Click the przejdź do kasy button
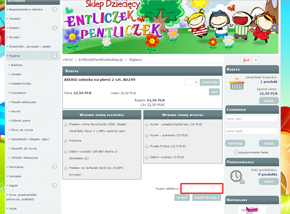 [206, 197]
